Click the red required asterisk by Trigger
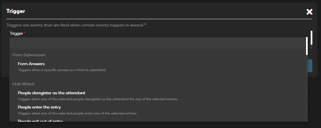321x128 pixels. pos(25,32)
